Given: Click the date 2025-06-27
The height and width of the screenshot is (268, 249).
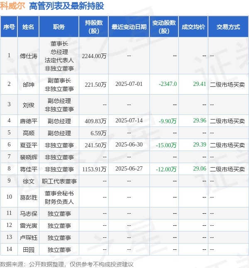Looking at the screenshot, I should [129, 169].
